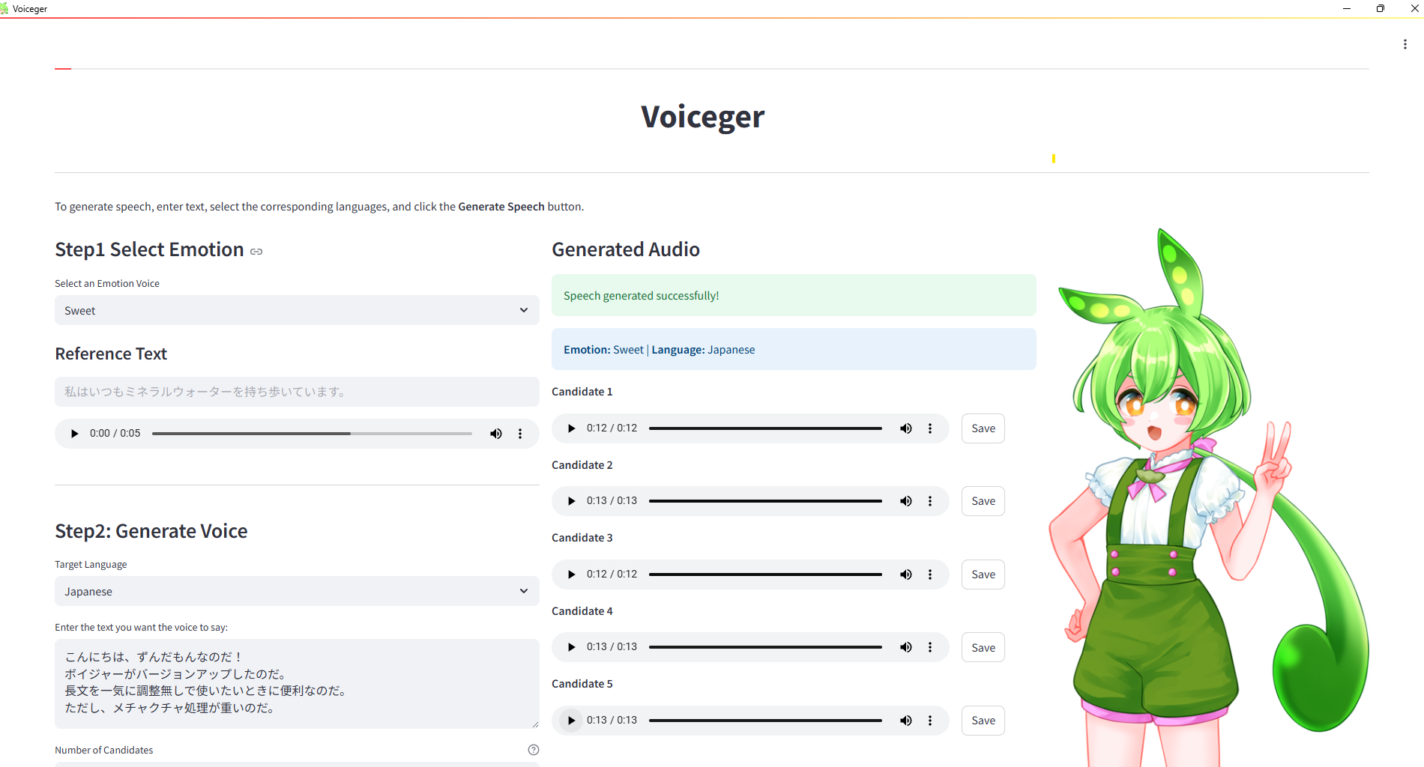Click the Candidate 2 playback progress bar
The height and width of the screenshot is (767, 1424).
tap(764, 500)
